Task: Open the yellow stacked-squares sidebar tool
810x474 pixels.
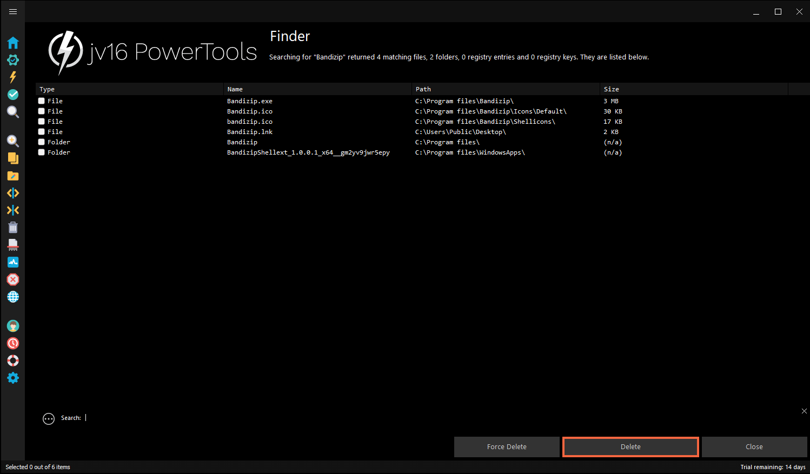Action: (13, 158)
